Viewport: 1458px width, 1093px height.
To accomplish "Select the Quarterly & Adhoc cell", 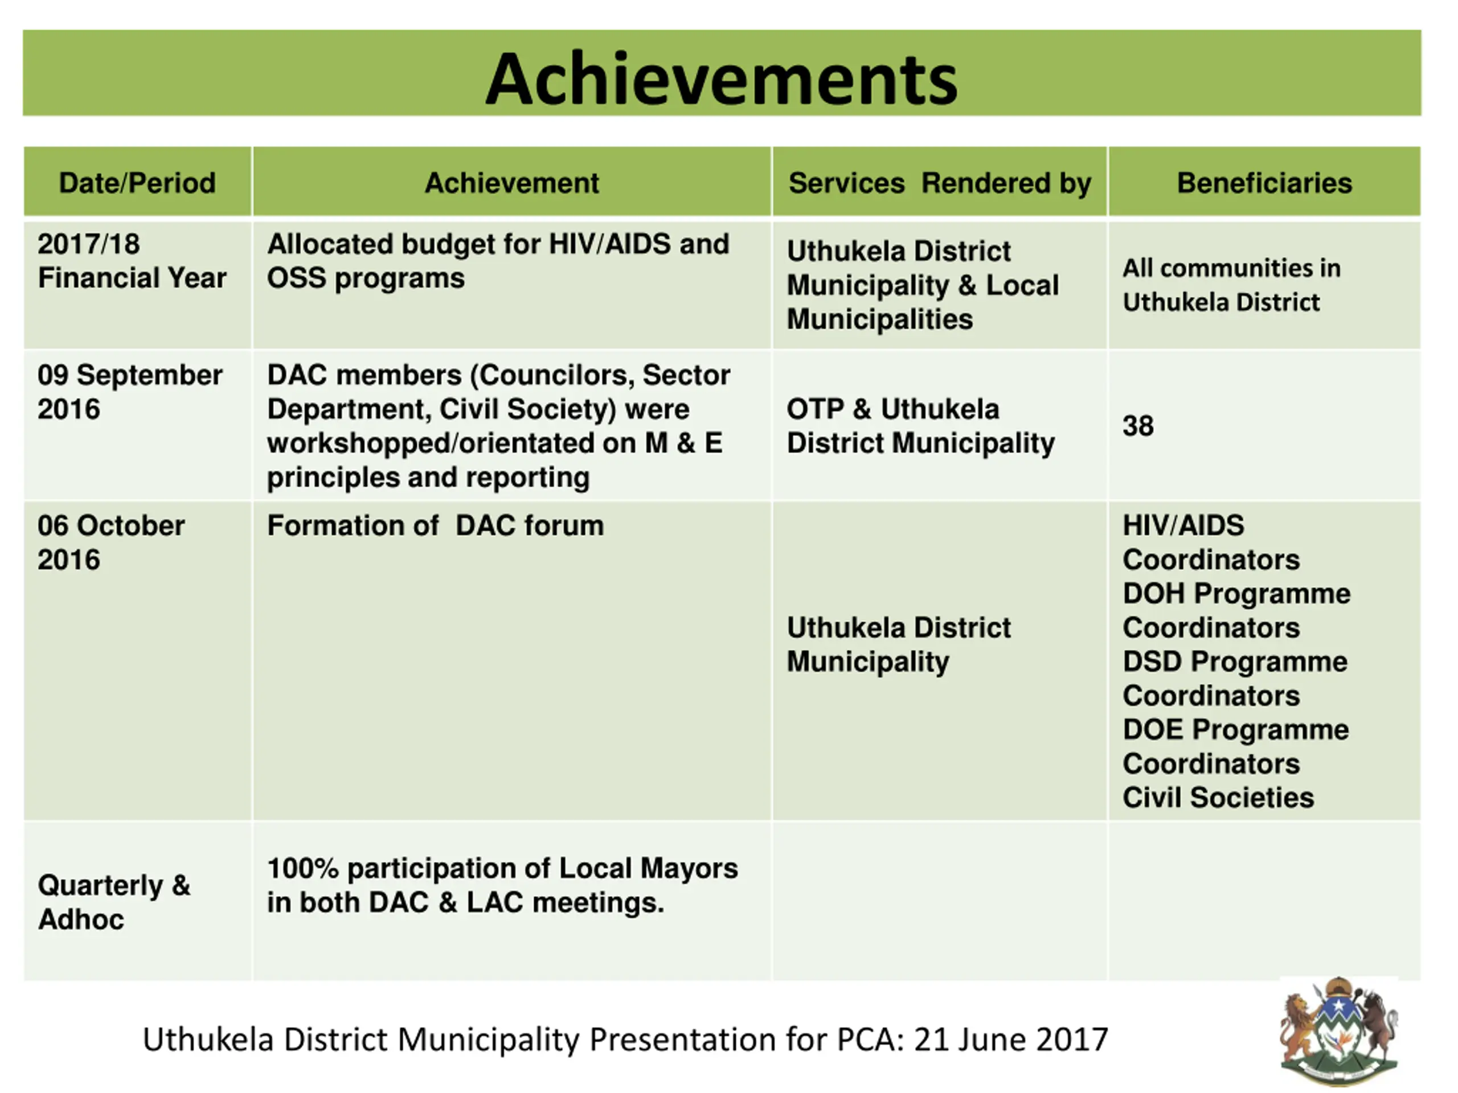I will pyautogui.click(x=113, y=901).
